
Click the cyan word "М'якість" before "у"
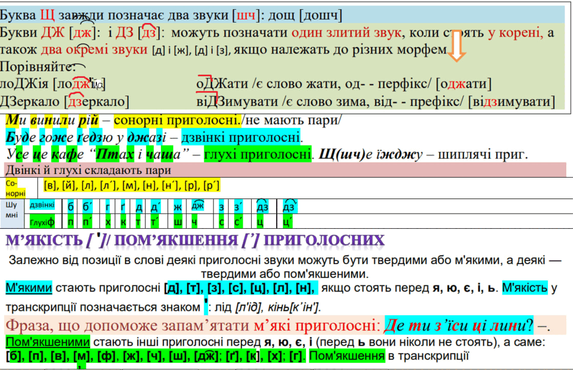coord(525,287)
